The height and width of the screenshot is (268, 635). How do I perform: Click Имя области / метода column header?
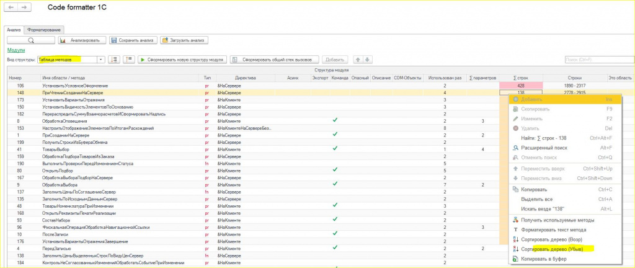pyautogui.click(x=121, y=78)
